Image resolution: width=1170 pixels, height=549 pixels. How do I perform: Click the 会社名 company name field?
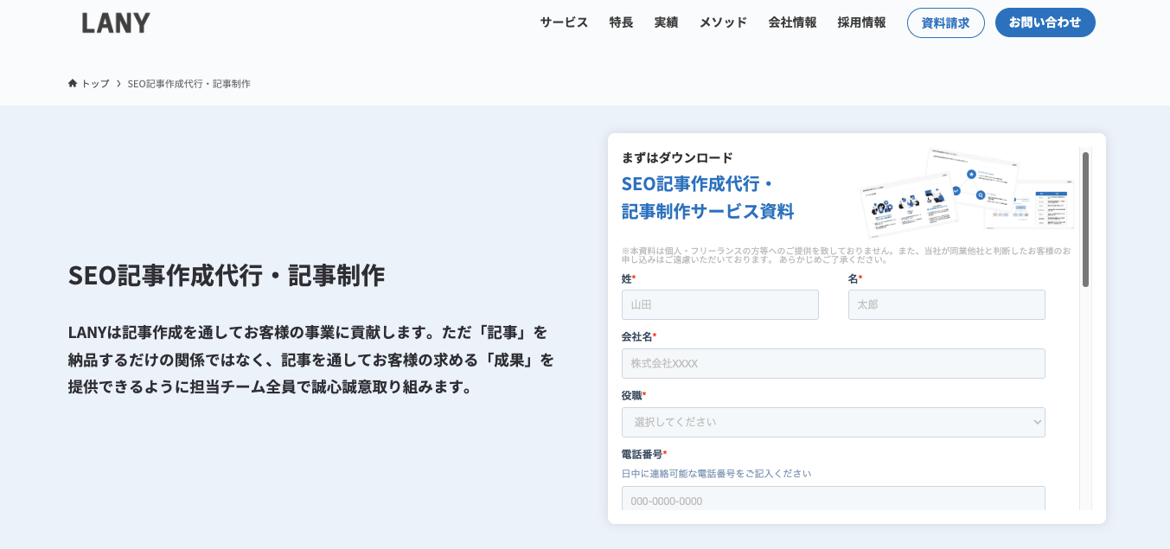coord(833,363)
